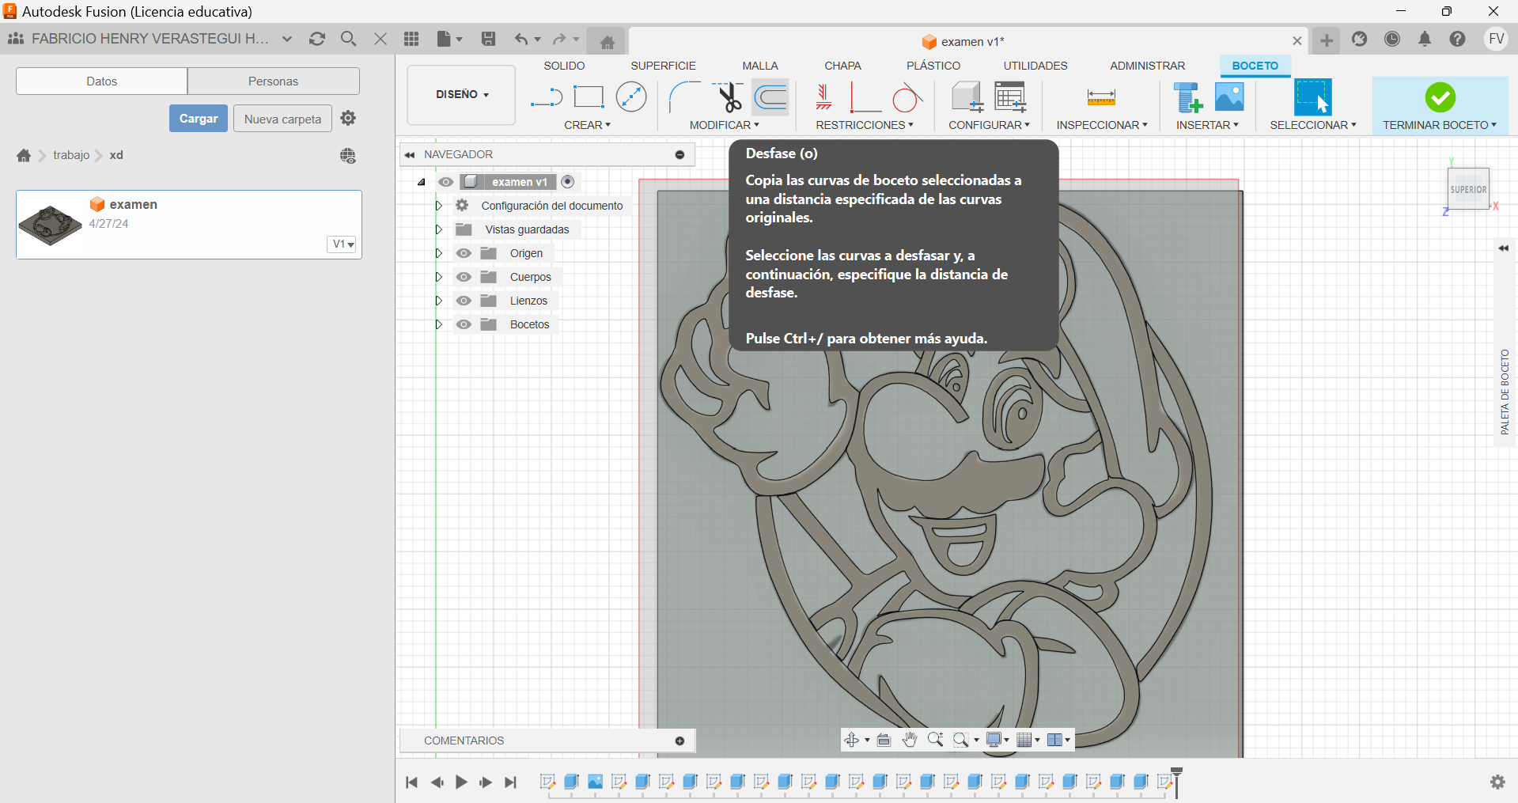The image size is (1518, 803).
Task: Toggle visibility of examen v1 component
Action: point(446,182)
